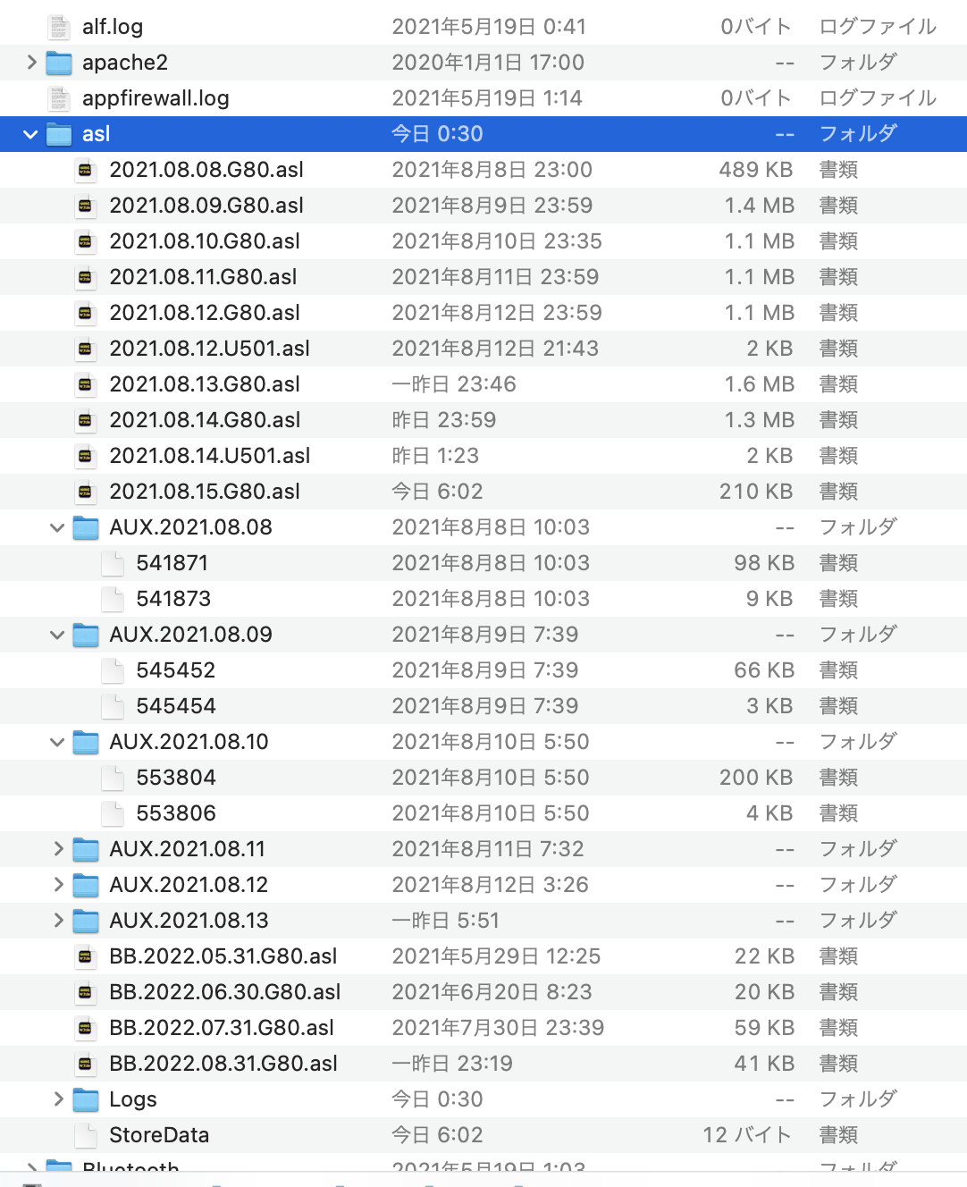Click the BB.2022.05.31.G80.asl file icon
The image size is (967, 1187).
pos(86,956)
